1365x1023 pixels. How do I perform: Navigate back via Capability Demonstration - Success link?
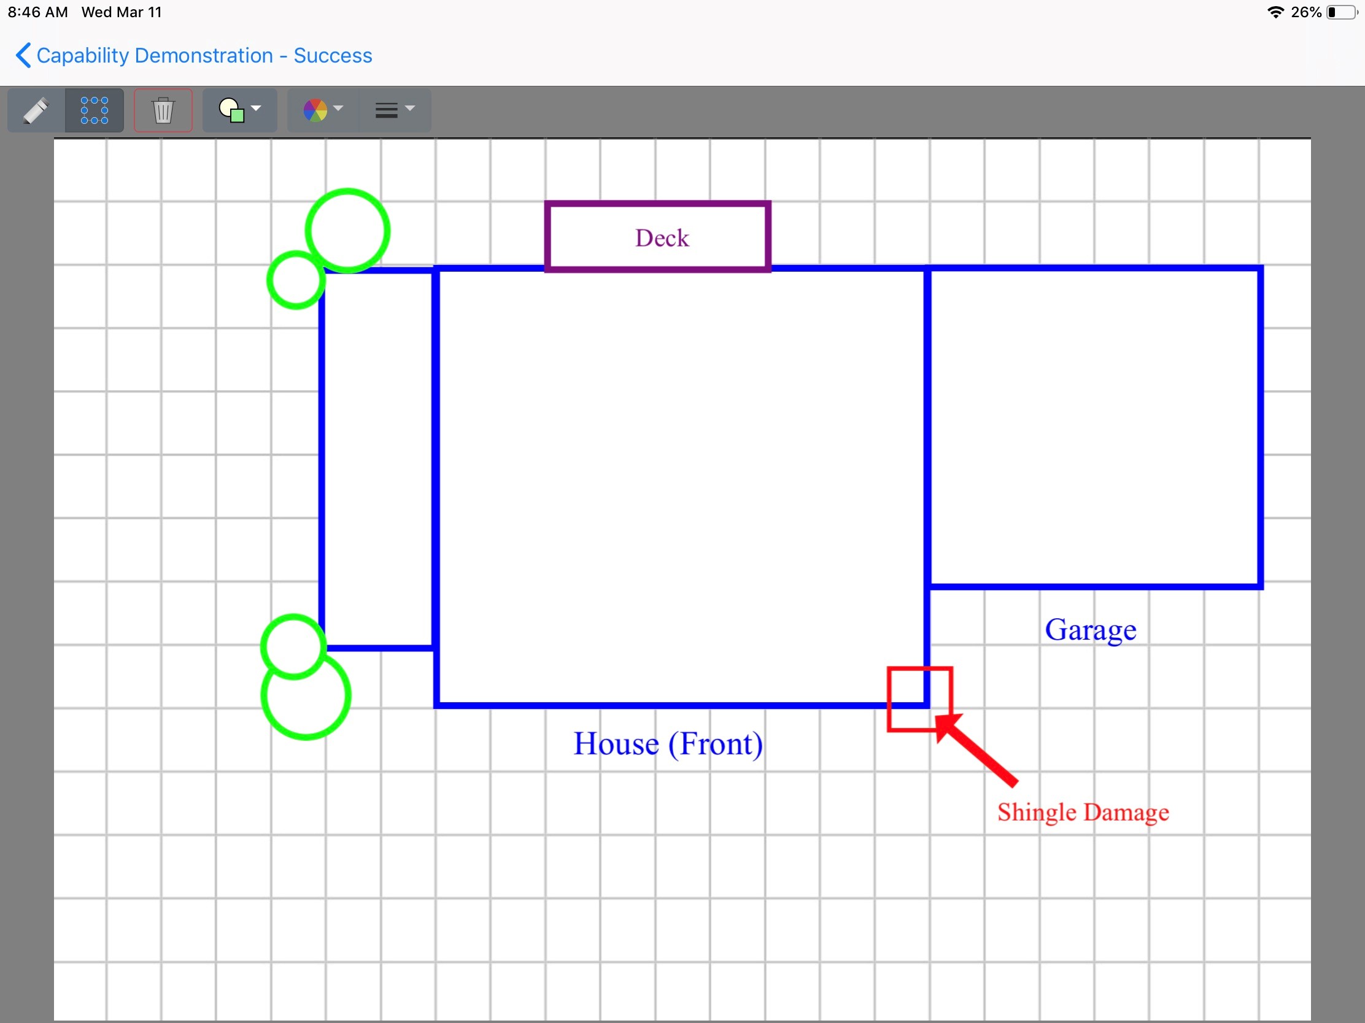(x=204, y=55)
